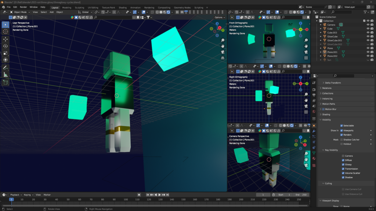Open the Object Mode dropdown
Screen dimensions: 376x211
(x=21, y=12)
